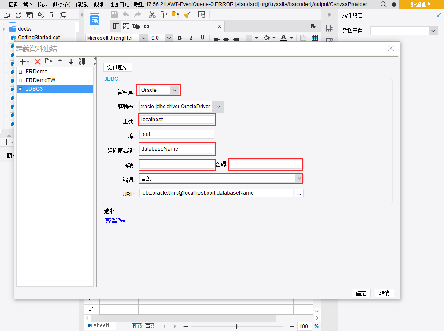The width and height of the screenshot is (444, 331).
Task: Sort the data connection list
Action: pyautogui.click(x=82, y=62)
